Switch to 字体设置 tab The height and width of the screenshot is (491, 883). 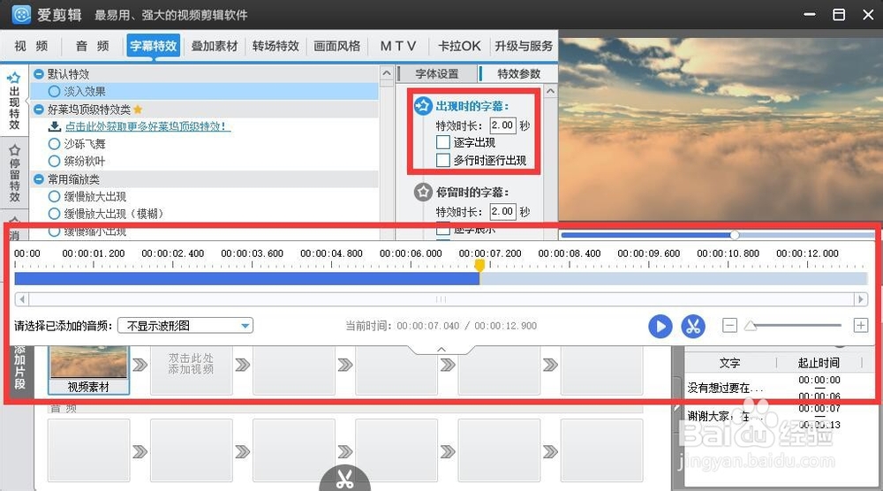click(437, 74)
